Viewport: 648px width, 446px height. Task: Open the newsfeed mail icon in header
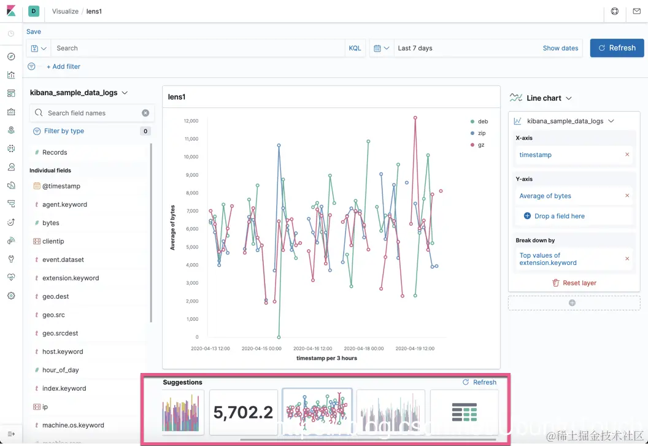pos(637,11)
